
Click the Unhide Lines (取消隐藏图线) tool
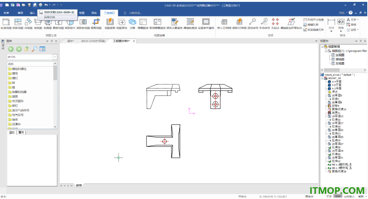pos(158,24)
